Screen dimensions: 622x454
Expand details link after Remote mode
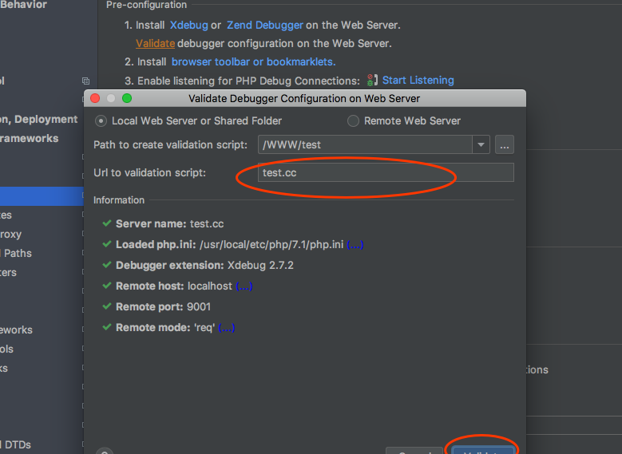tap(227, 327)
